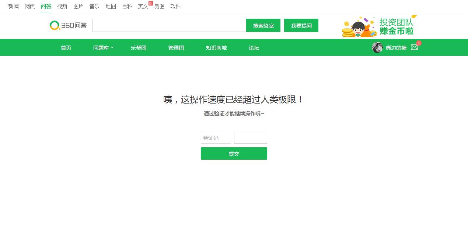Click the 搜索答案 button

[263, 25]
